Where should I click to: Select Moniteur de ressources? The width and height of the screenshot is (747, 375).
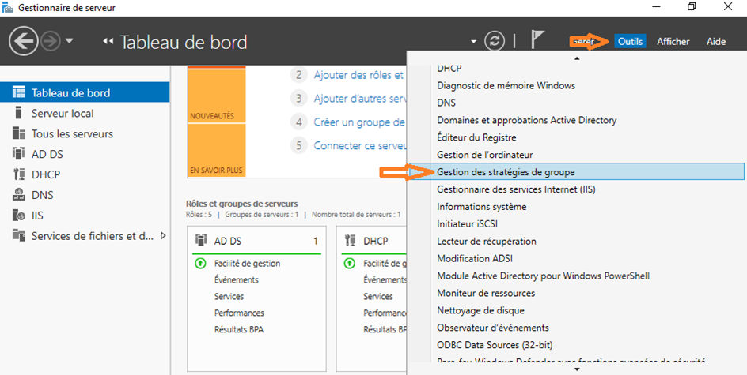[575, 293]
